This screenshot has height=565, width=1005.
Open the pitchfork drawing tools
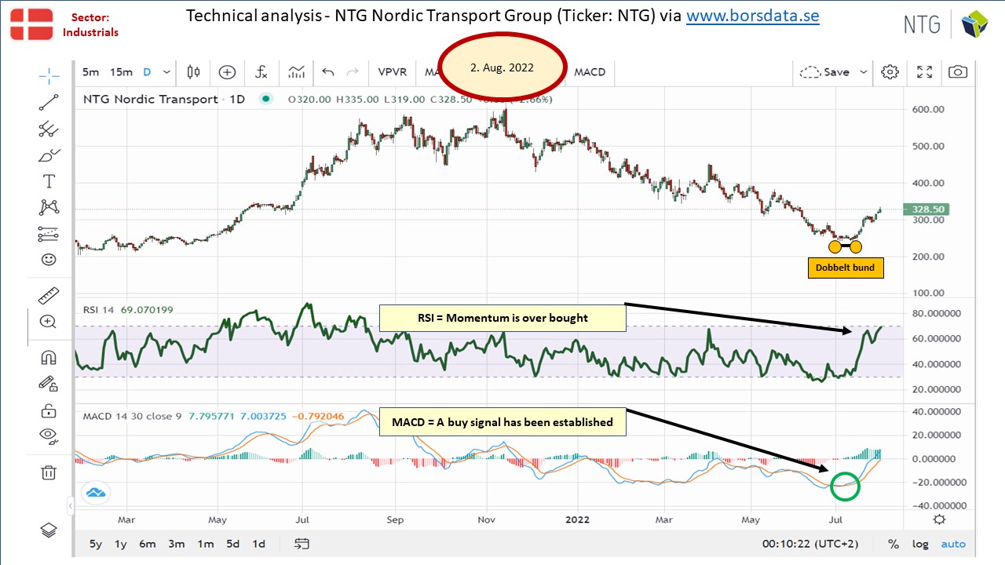[49, 129]
